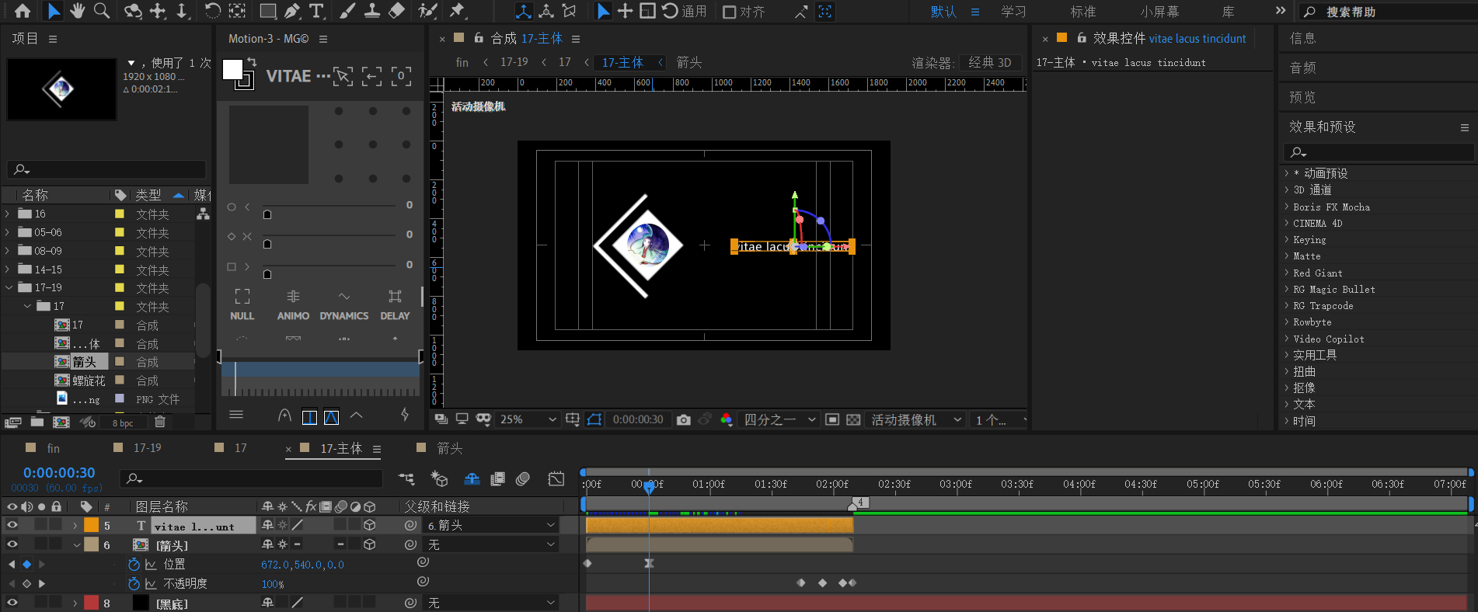Toggle the 不透明度 property stopwatch
Viewport: 1478px width, 612px height.
pos(134,582)
